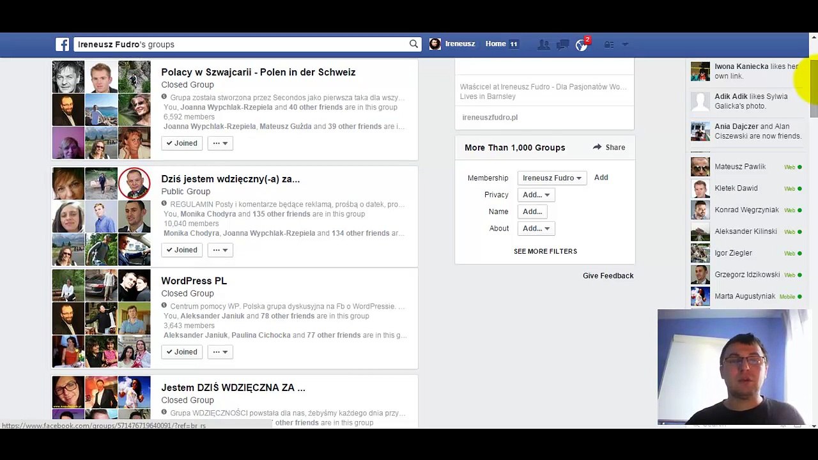Click the search magnifier icon
Viewport: 818px width, 460px height.
point(413,44)
